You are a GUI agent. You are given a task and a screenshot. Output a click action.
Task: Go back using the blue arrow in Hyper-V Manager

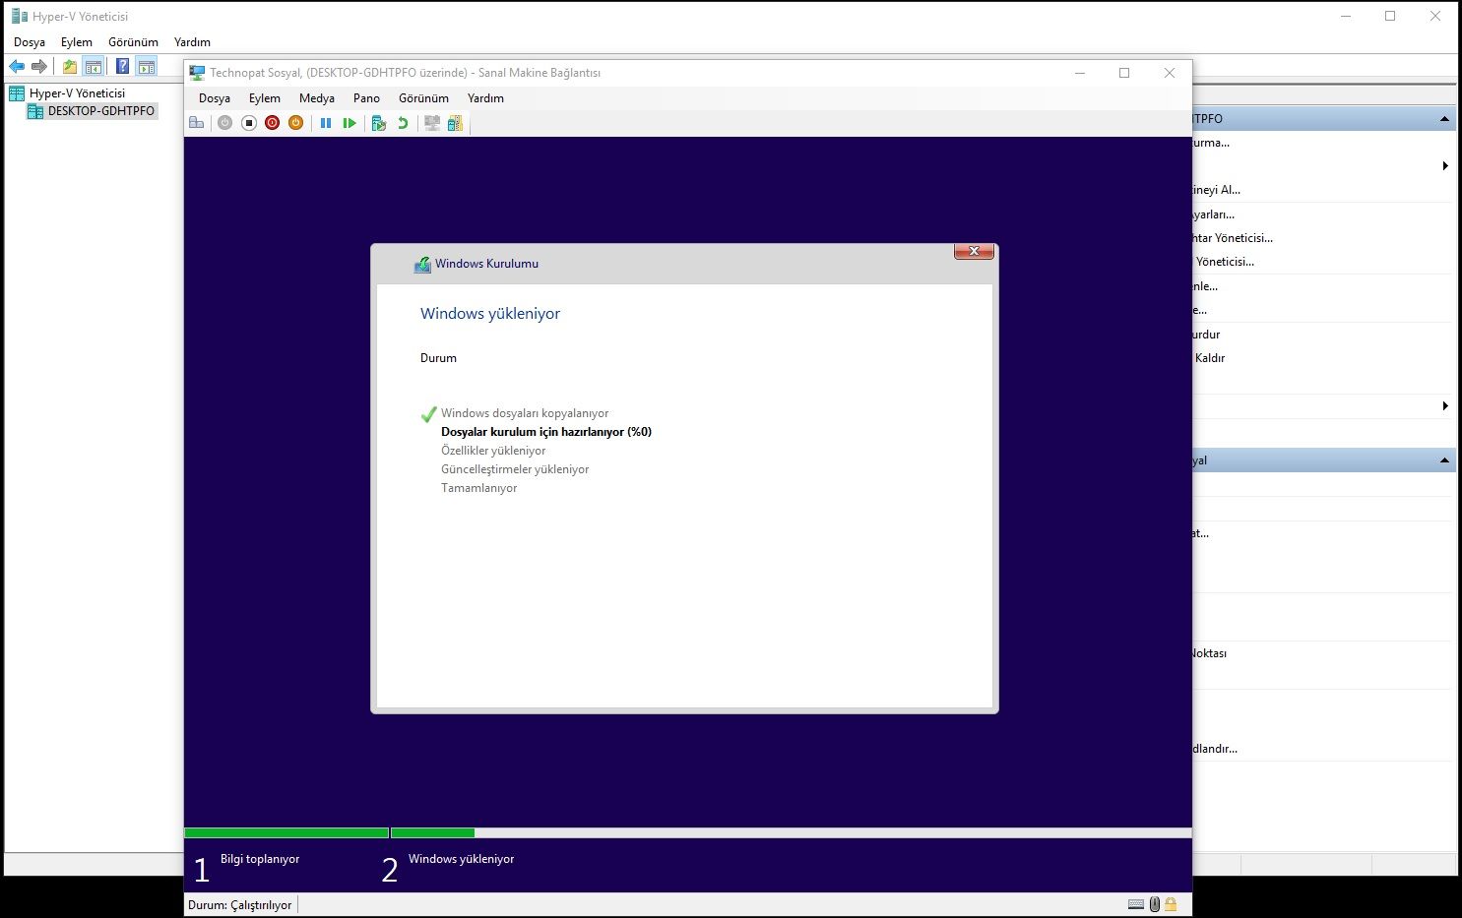pyautogui.click(x=17, y=67)
